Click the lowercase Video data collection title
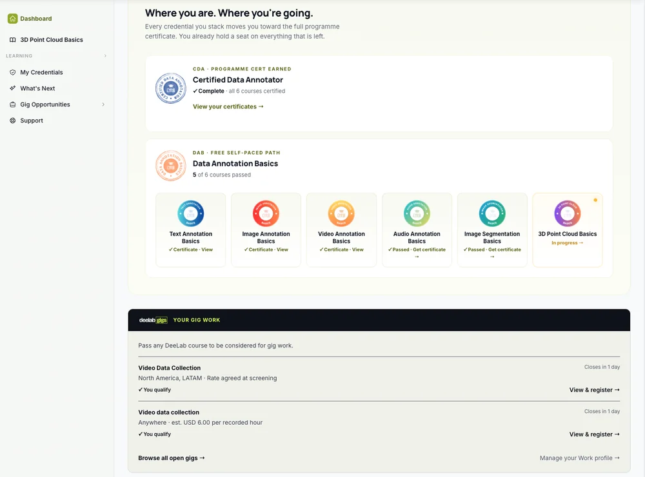Image resolution: width=645 pixels, height=477 pixels. [x=168, y=413]
